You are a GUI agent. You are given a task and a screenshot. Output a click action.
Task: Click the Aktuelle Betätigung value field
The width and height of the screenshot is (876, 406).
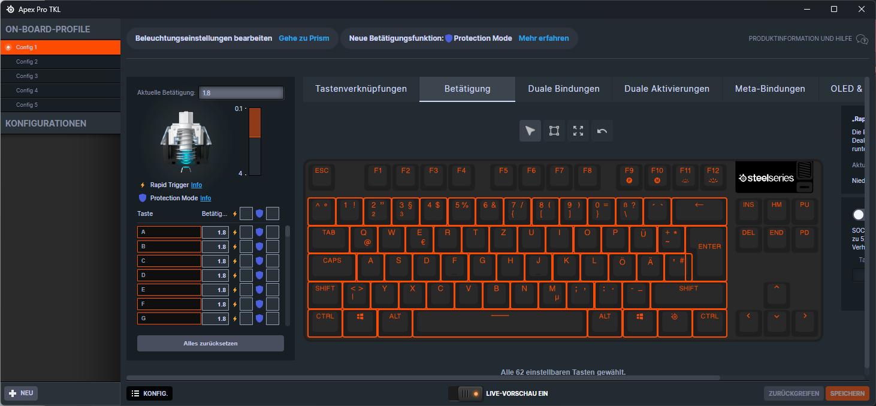pyautogui.click(x=241, y=93)
